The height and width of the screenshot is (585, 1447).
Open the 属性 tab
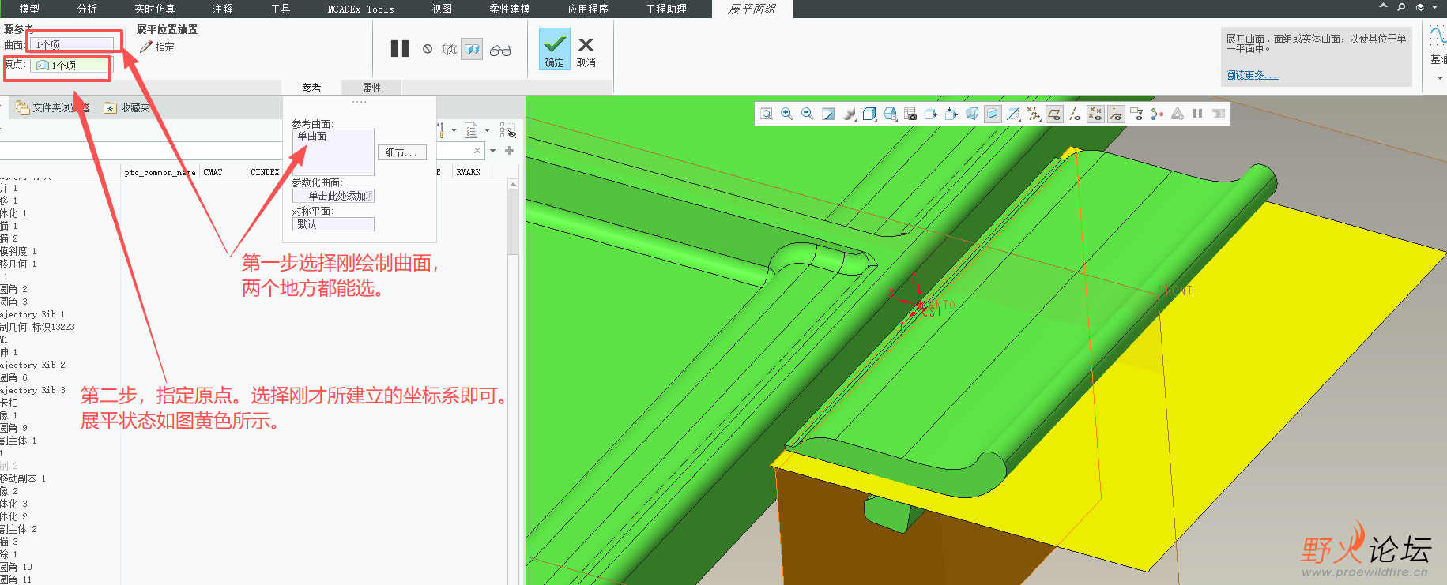coord(371,88)
